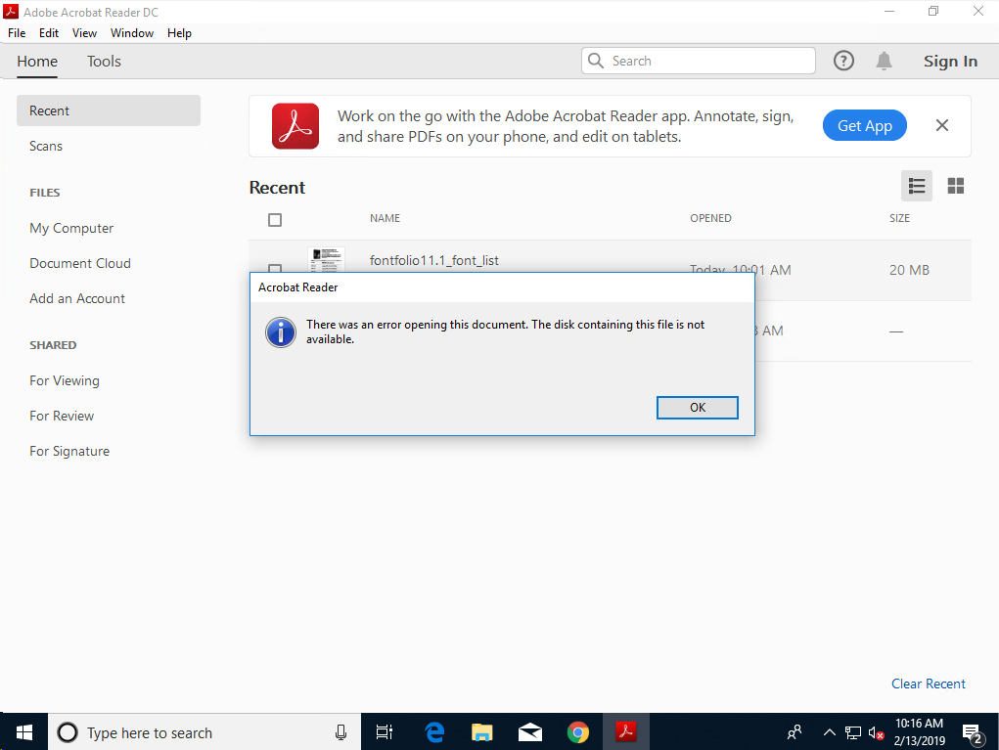Sort recent files by SIZE column
Screen dimensions: 999x750
click(899, 218)
